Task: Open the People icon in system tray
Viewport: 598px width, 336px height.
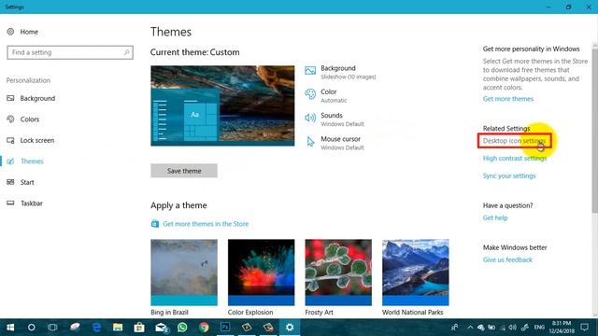Action: point(455,328)
